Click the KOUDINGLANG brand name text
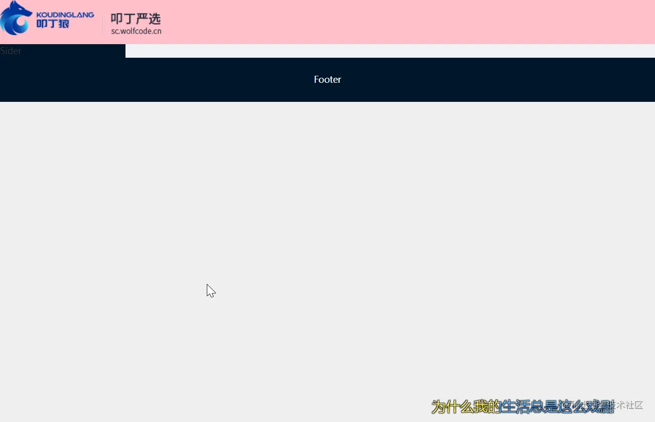This screenshot has height=422, width=655. [x=65, y=15]
